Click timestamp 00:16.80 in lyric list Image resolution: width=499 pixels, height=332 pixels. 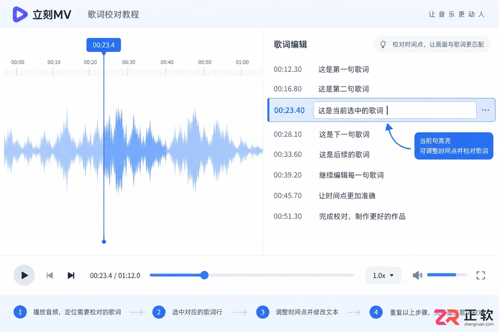pos(288,89)
